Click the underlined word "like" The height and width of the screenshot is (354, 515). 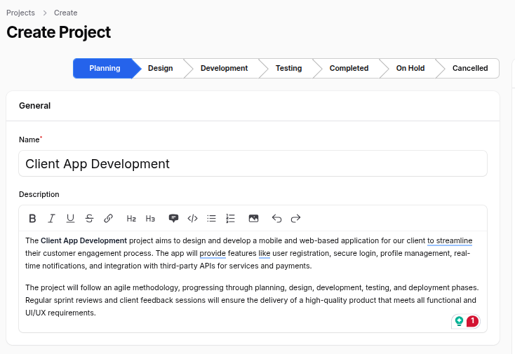(264, 253)
